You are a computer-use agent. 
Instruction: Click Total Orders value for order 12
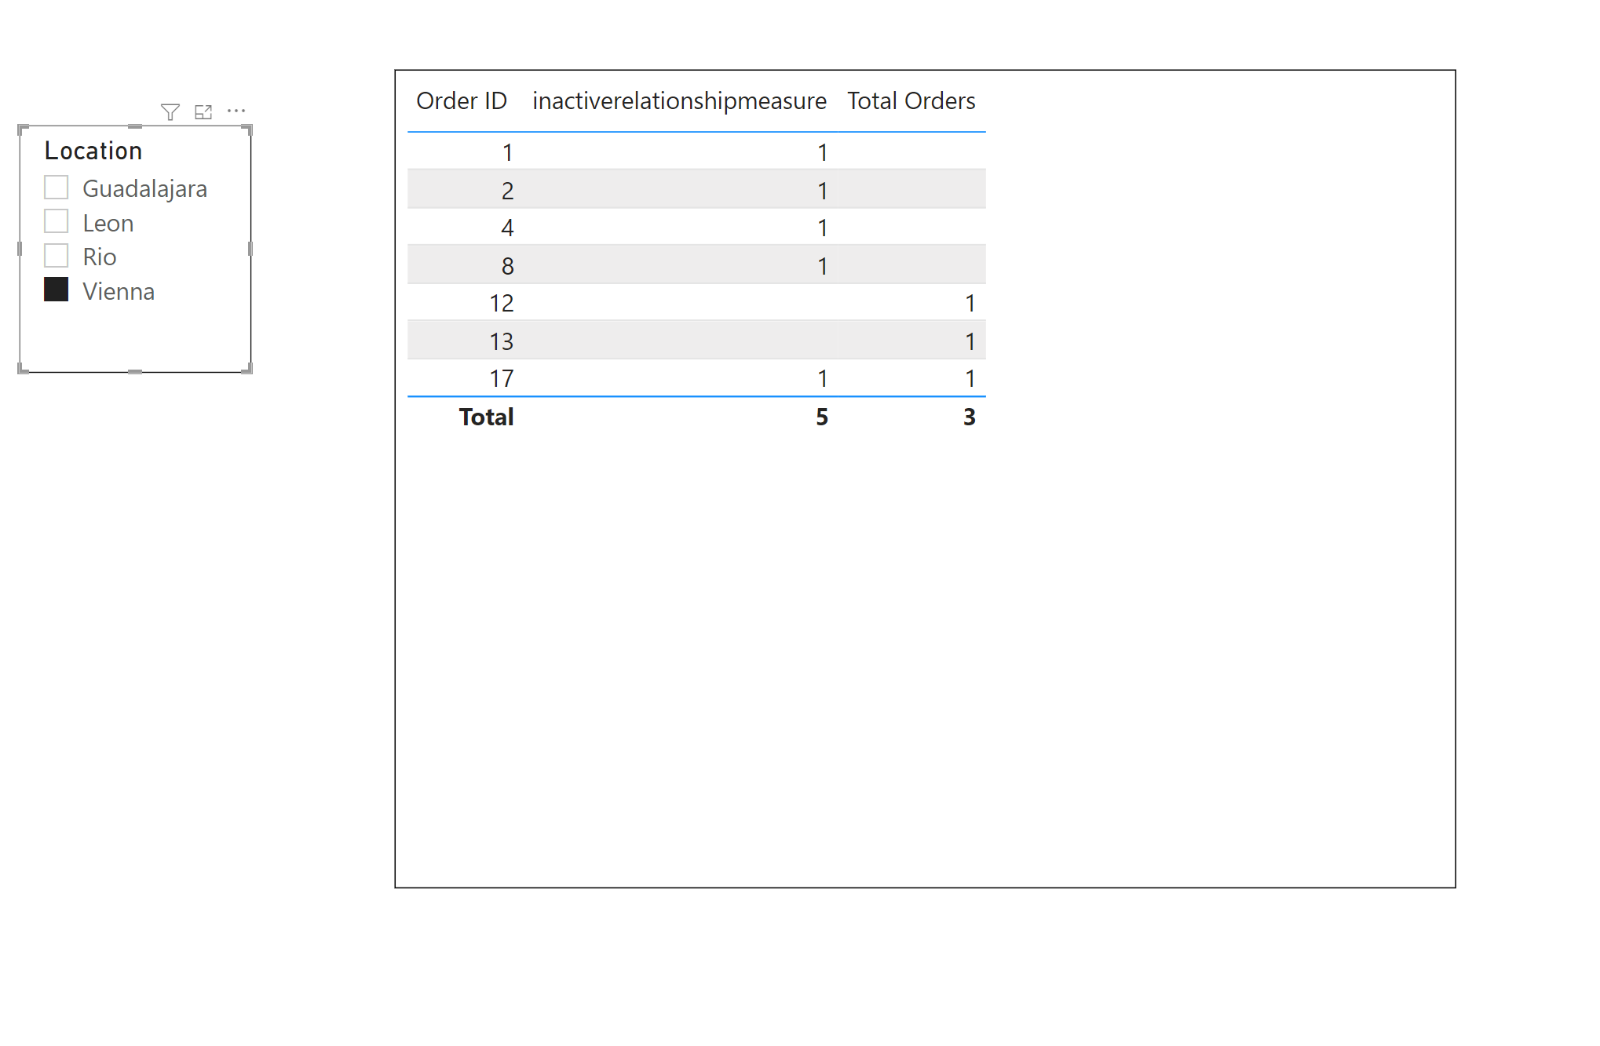[x=970, y=304]
